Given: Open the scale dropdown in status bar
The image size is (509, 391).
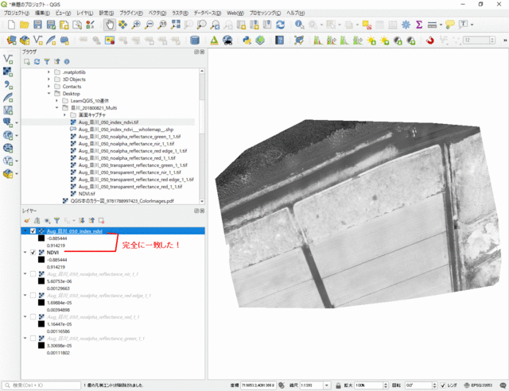Looking at the screenshot, I should pos(327,385).
